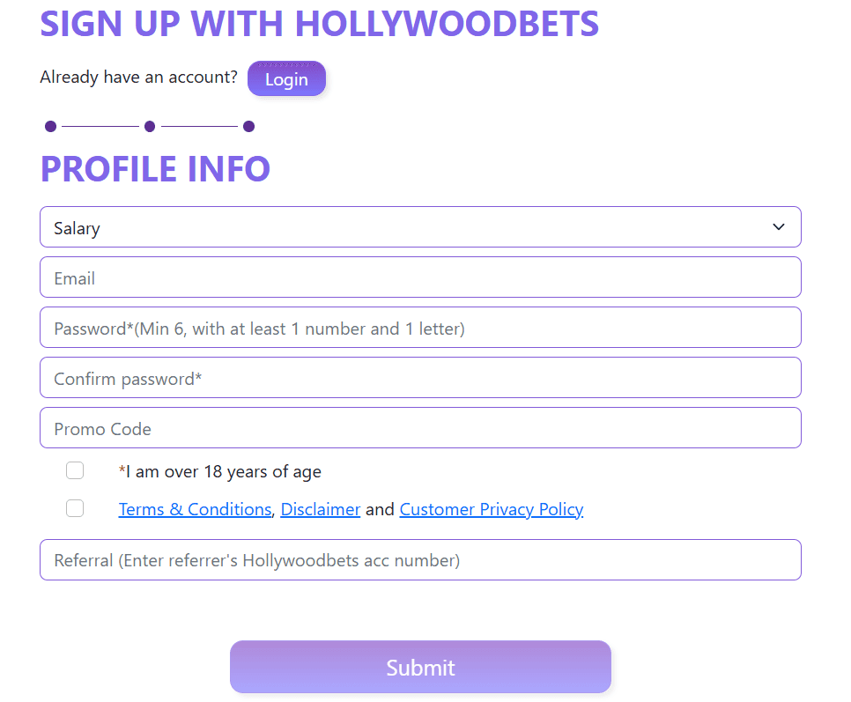The image size is (851, 702).
Task: View the Customer Privacy Policy
Action: click(491, 509)
